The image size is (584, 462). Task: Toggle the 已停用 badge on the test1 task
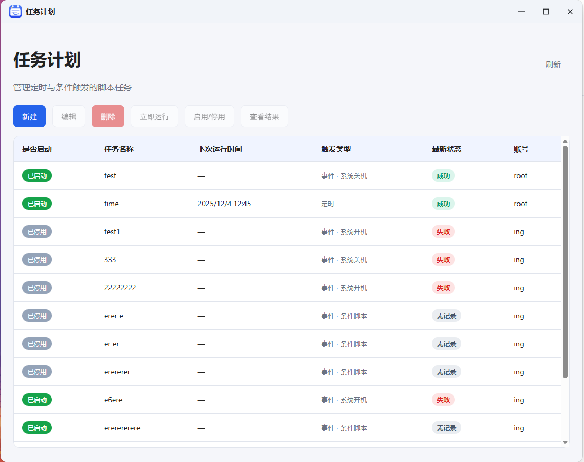(x=36, y=232)
